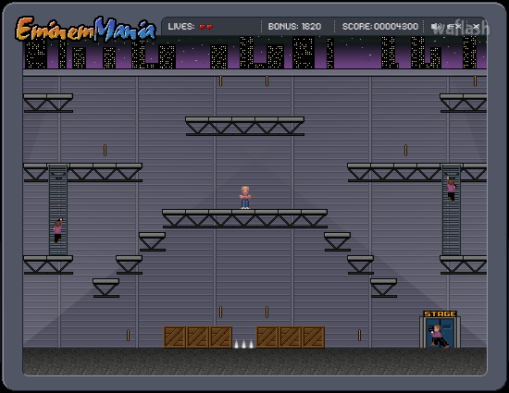Click the SCORE 00004300 readout
Image resolution: width=509 pixels, height=393 pixels.
pyautogui.click(x=379, y=27)
